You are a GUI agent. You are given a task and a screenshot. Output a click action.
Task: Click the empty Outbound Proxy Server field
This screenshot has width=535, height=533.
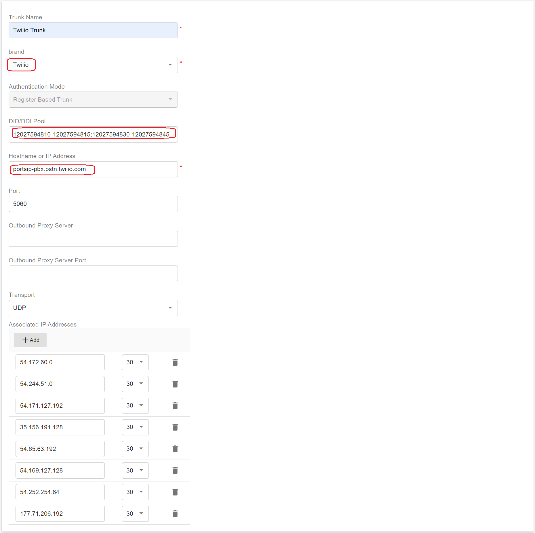pyautogui.click(x=93, y=238)
